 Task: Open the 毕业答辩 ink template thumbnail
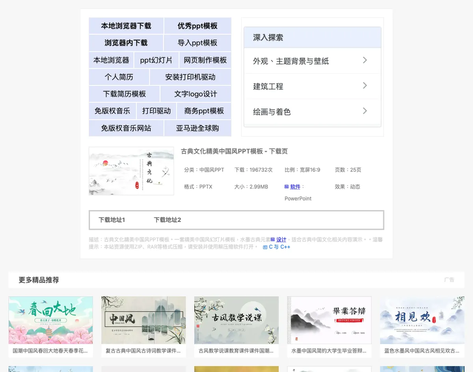[329, 320]
